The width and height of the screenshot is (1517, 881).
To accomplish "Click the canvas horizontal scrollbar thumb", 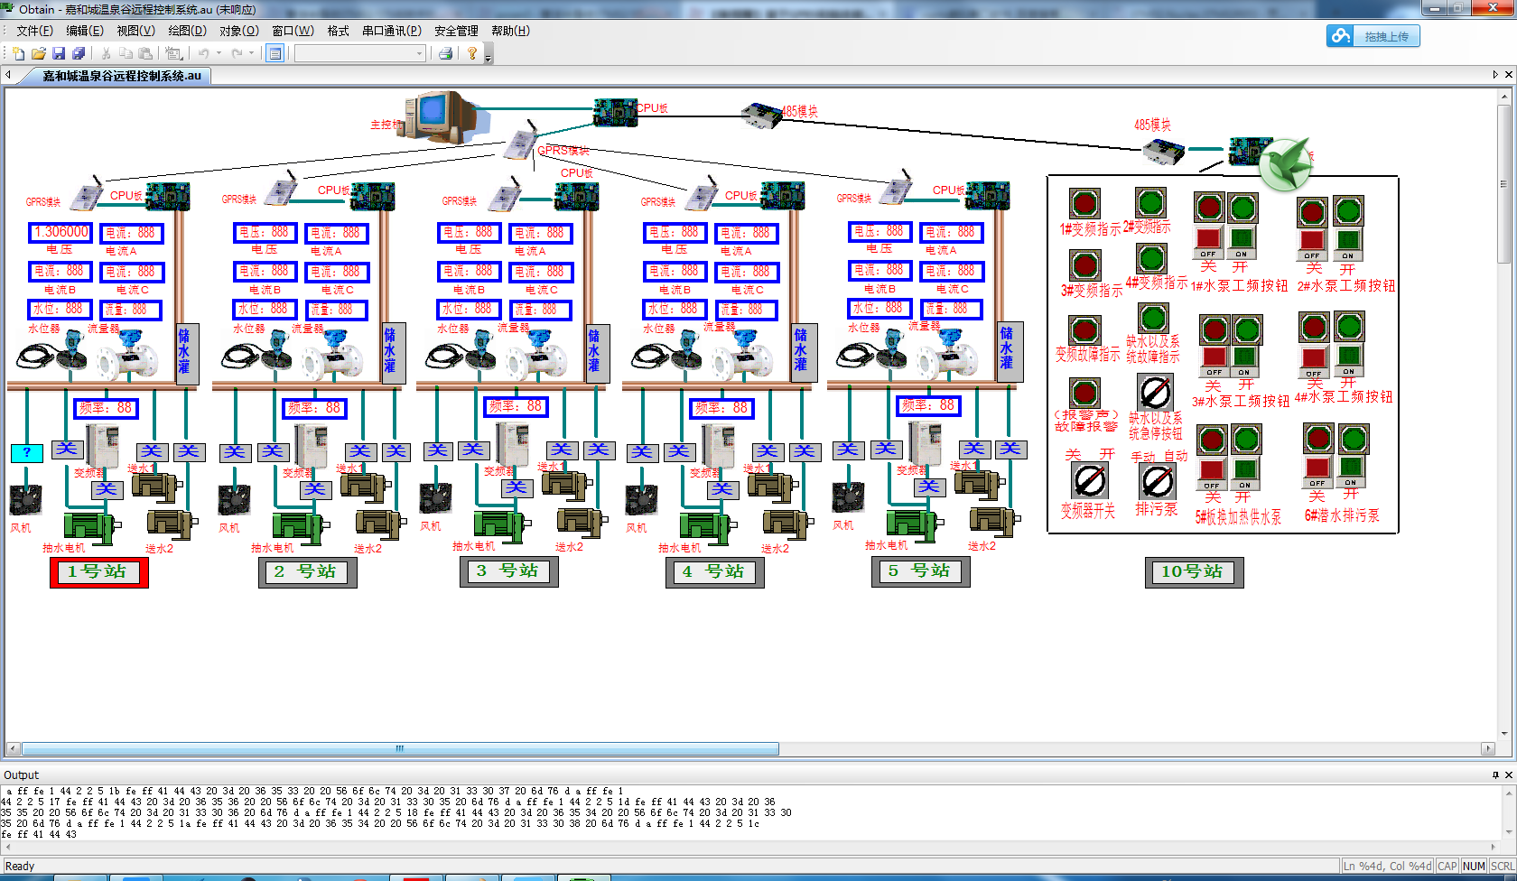I will [x=400, y=748].
